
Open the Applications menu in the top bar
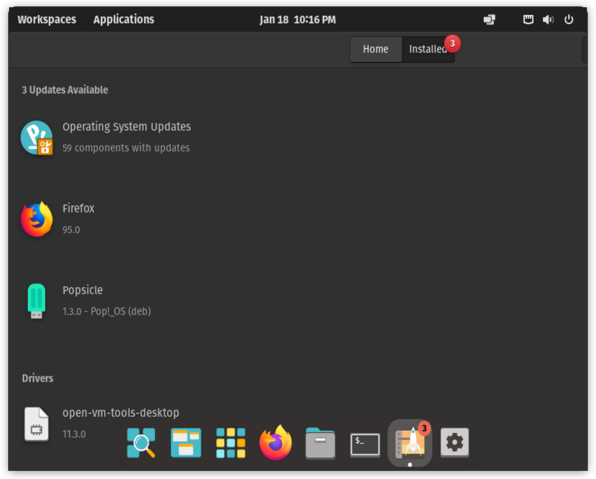tap(123, 20)
